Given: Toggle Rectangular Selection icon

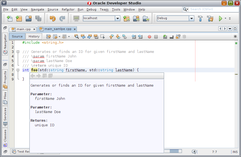Looking at the screenshot, I should point(103,37).
